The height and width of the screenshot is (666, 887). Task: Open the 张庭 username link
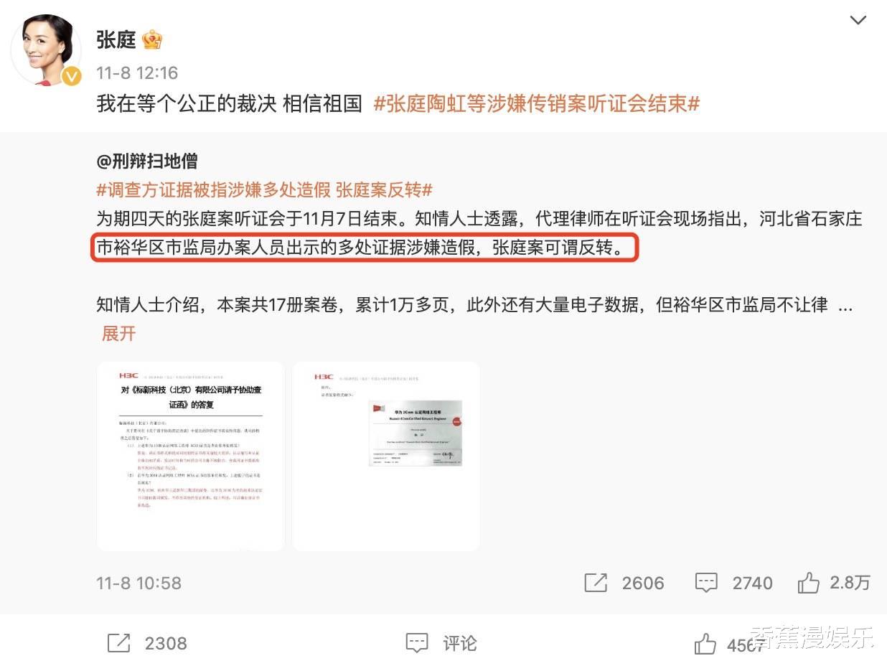point(116,39)
